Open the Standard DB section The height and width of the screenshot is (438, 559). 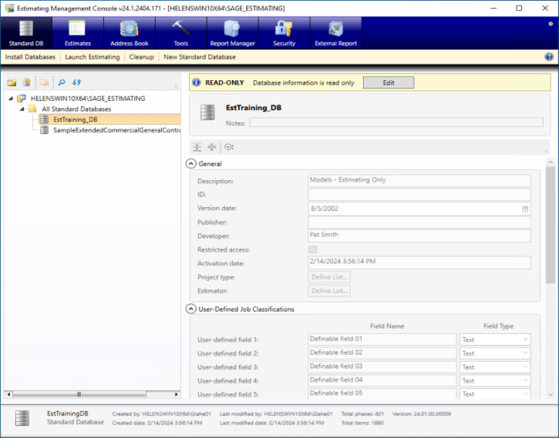click(x=26, y=33)
